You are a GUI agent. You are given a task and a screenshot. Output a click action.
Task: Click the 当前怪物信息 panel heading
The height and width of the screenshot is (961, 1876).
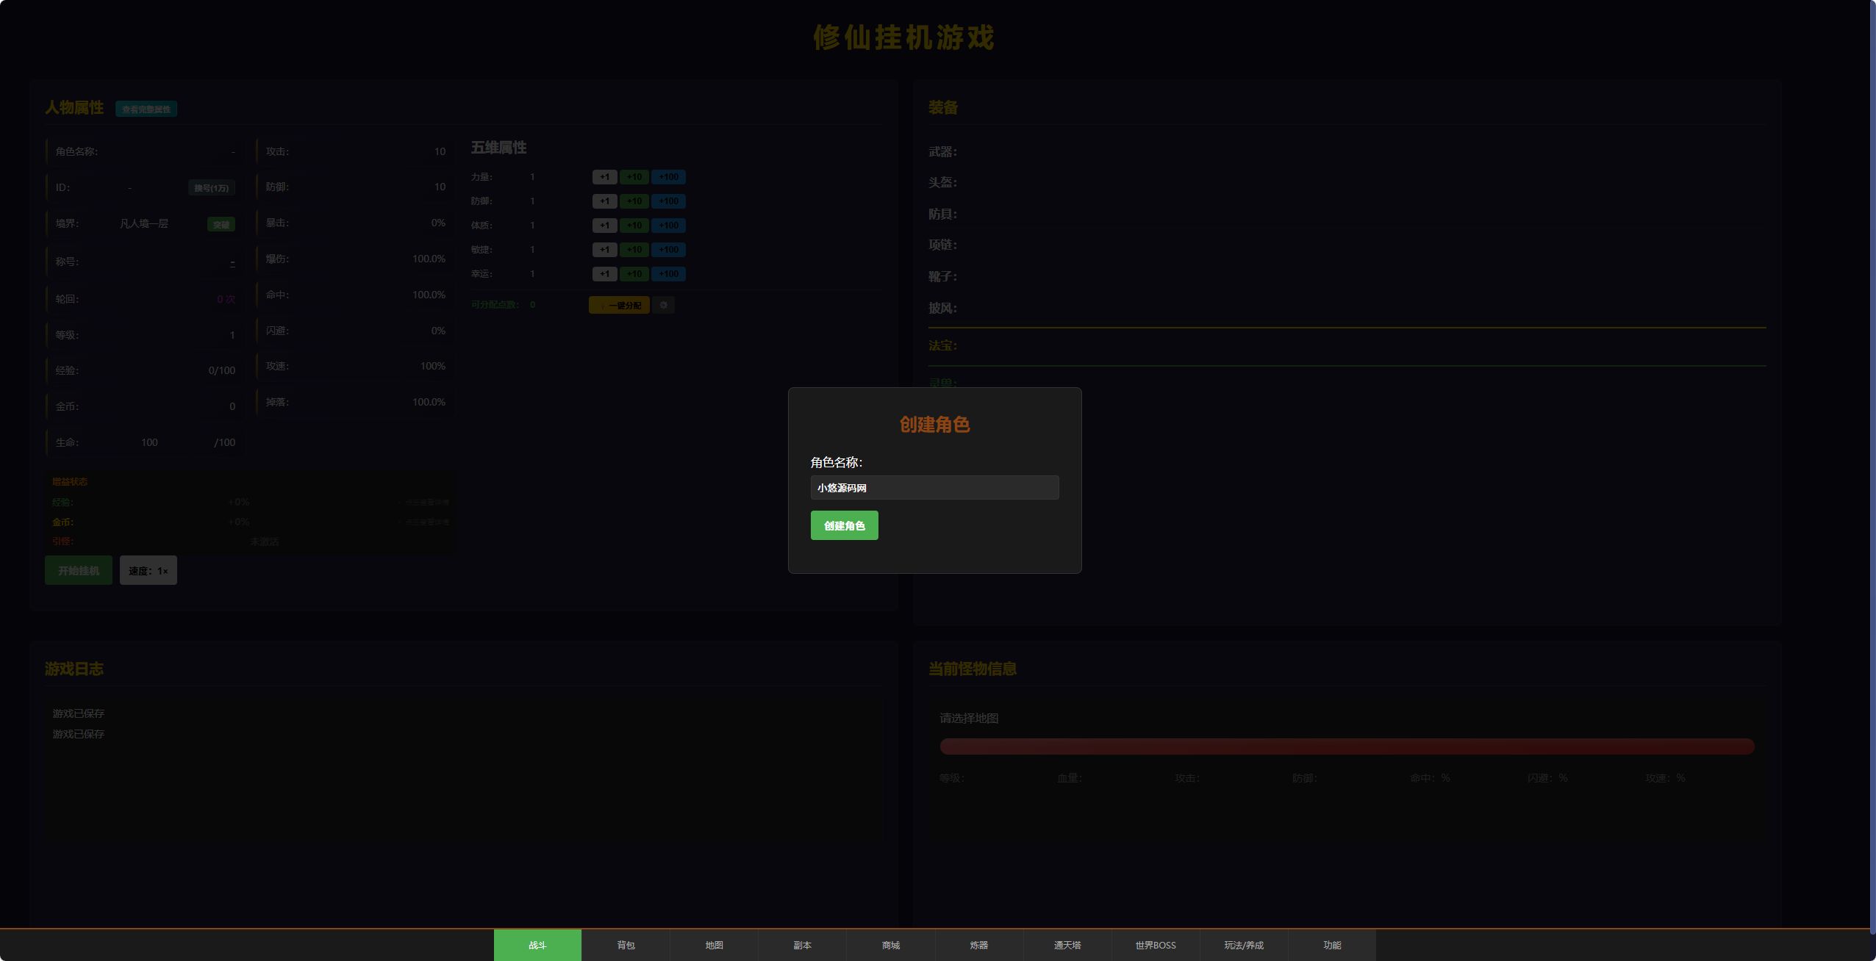972,669
